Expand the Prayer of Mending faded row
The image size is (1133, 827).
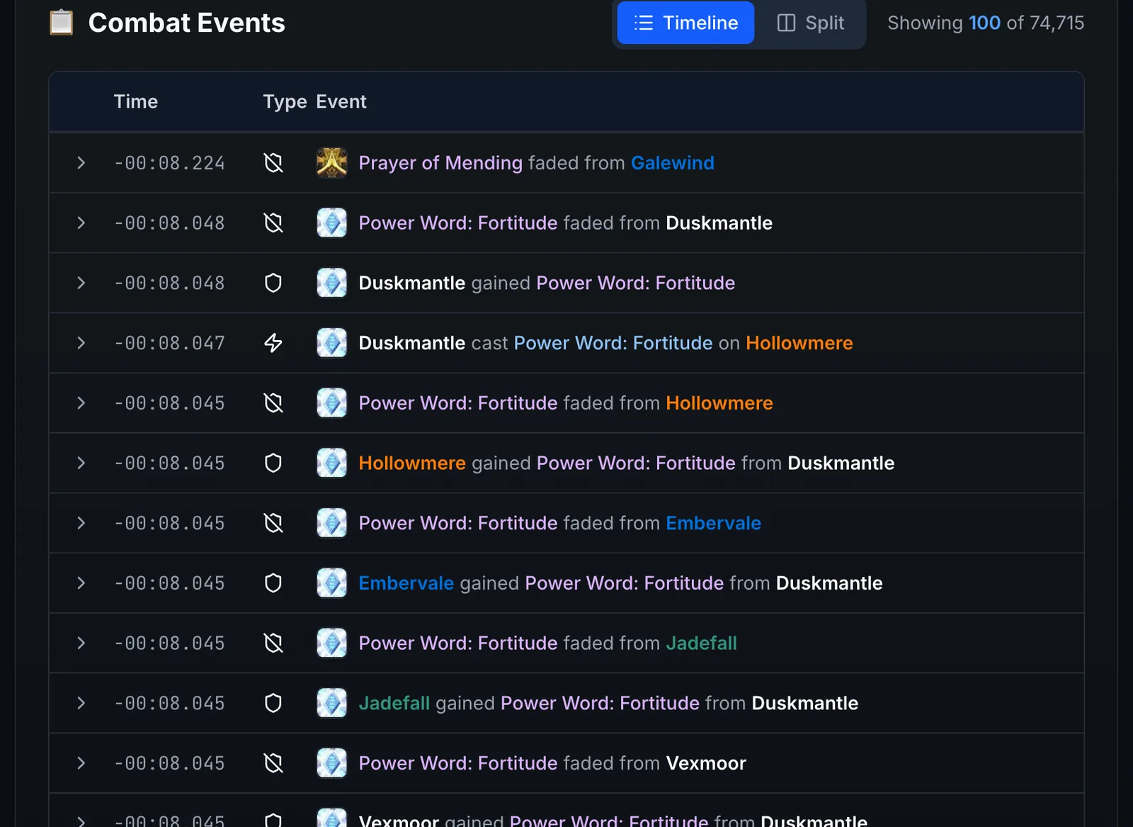click(x=81, y=163)
